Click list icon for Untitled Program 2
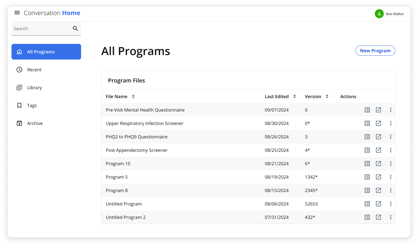 click(367, 217)
